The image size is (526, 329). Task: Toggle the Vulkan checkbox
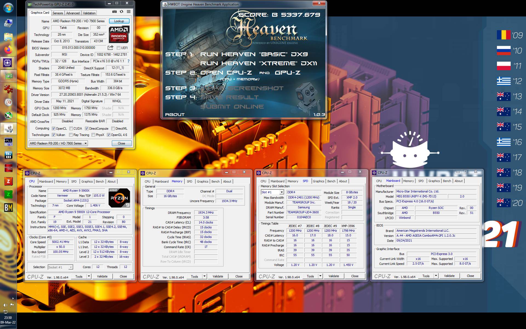click(x=54, y=135)
